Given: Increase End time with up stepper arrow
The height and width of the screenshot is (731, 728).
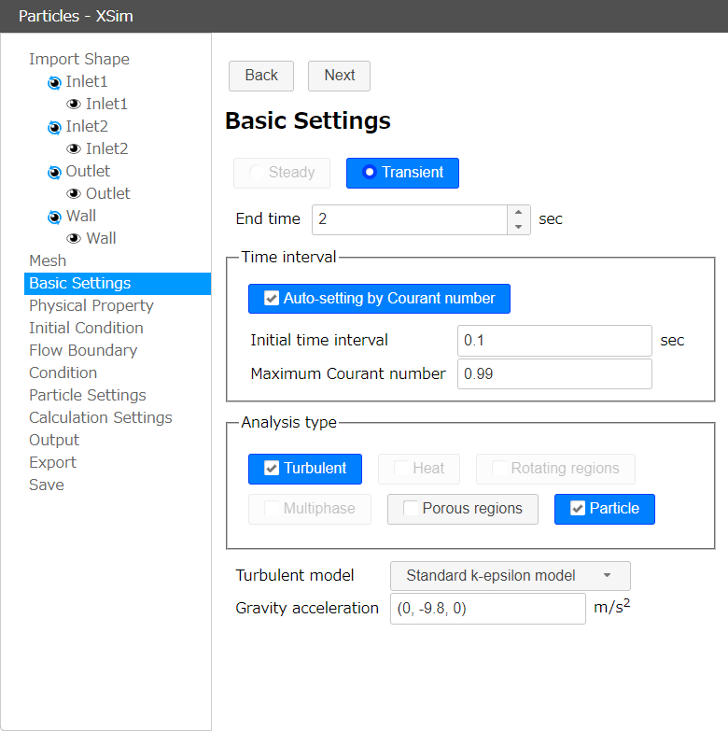Looking at the screenshot, I should 519,213.
